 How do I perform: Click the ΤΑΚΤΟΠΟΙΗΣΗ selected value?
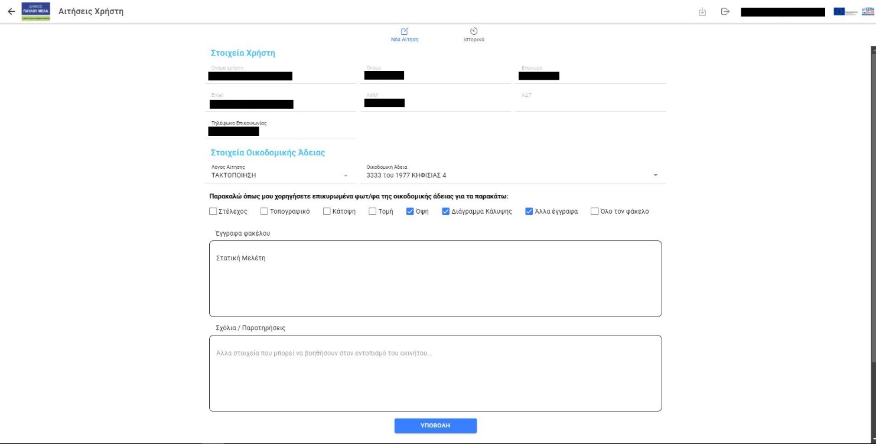coord(234,175)
